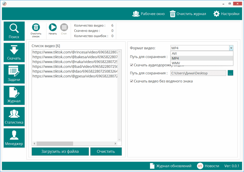Click the horizontal scrollbar of video list
244x172 pixels.
click(55, 143)
